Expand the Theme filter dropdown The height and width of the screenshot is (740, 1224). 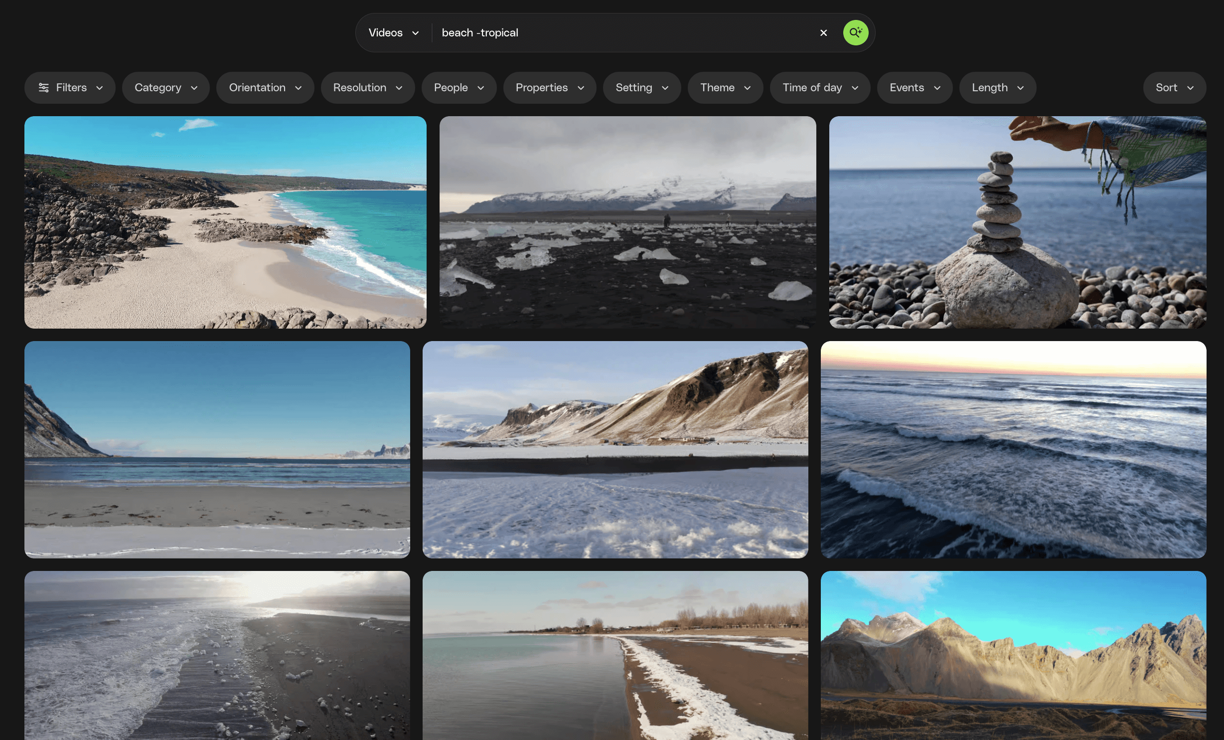coord(725,88)
